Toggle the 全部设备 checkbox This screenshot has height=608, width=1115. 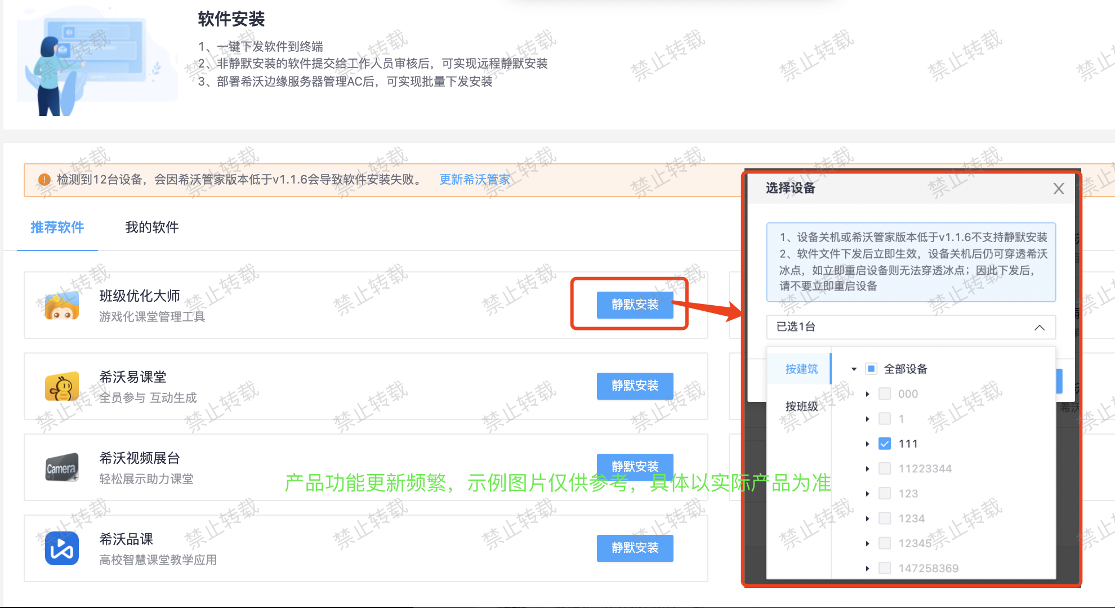coord(871,369)
